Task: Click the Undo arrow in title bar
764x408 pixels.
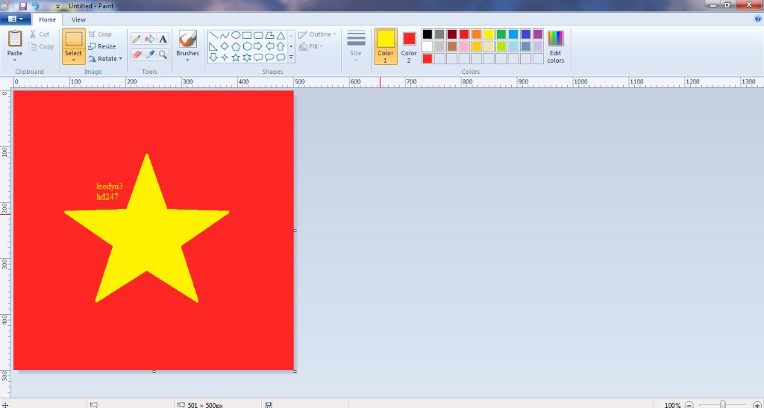Action: point(35,6)
